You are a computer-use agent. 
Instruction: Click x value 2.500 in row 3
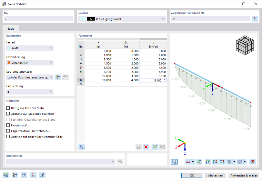tap(98, 59)
